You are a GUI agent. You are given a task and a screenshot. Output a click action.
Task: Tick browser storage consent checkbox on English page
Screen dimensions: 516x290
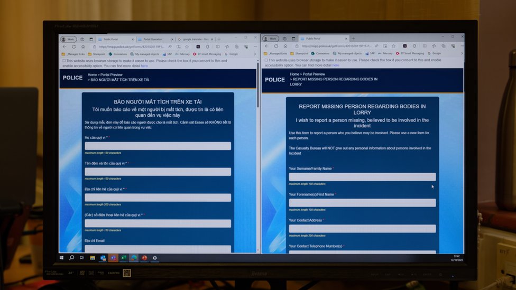pyautogui.click(x=266, y=60)
